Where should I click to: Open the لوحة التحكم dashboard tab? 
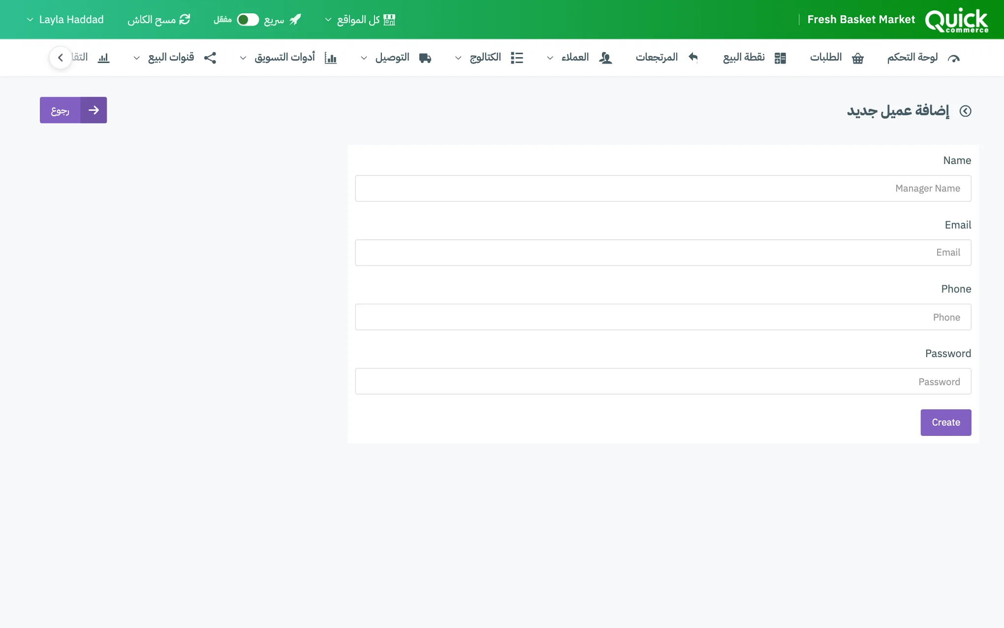point(923,58)
